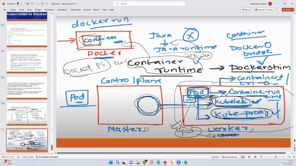Switch to the Draw tab
This screenshot has height=166, width=296.
pyautogui.click(x=30, y=10)
